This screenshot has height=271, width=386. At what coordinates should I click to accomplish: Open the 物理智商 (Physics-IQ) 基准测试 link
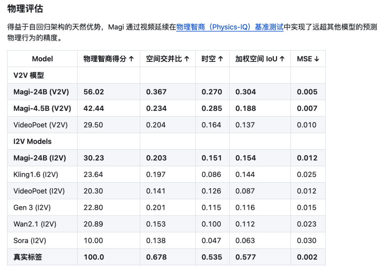pos(229,27)
